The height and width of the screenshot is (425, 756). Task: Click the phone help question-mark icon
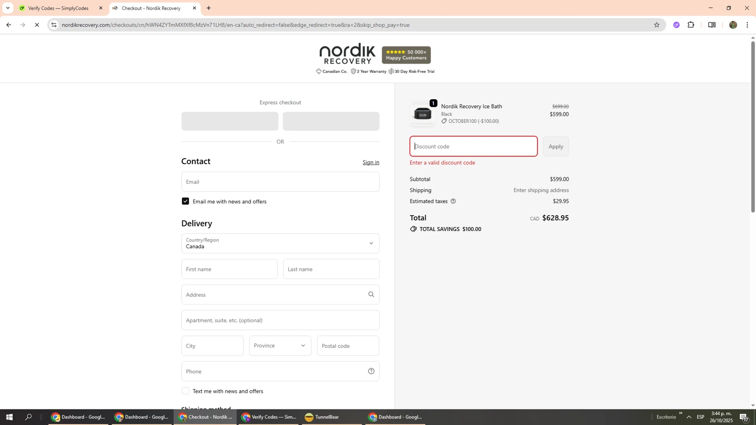(x=371, y=371)
